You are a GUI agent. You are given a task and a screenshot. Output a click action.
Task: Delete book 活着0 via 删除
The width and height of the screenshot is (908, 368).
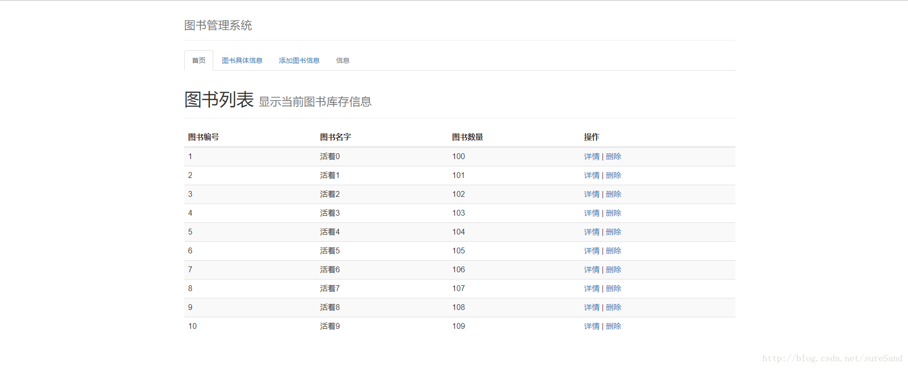click(x=614, y=157)
